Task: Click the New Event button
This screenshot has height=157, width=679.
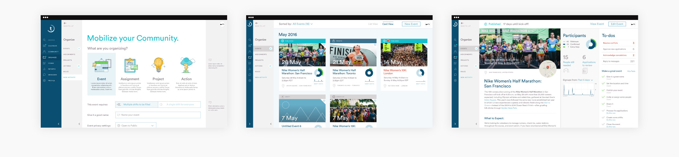Action: pos(411,24)
